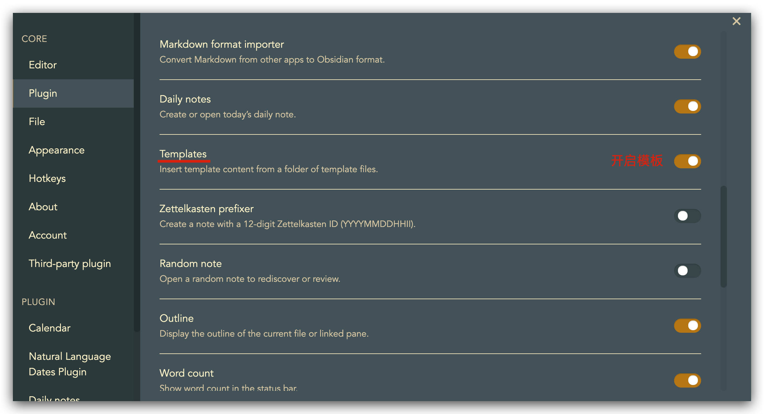This screenshot has width=764, height=414.
Task: Select Natural Language Dates Plugin settings
Action: click(70, 364)
